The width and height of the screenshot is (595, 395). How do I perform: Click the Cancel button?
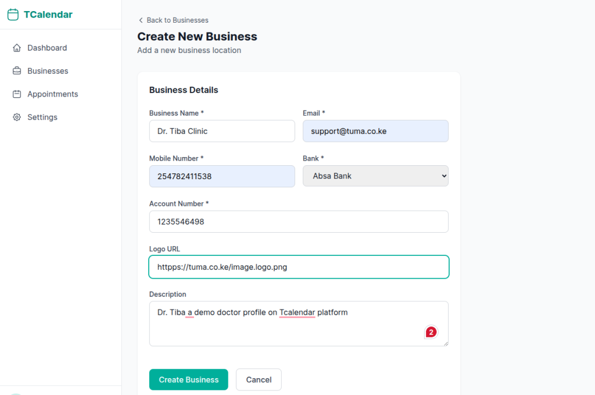259,380
